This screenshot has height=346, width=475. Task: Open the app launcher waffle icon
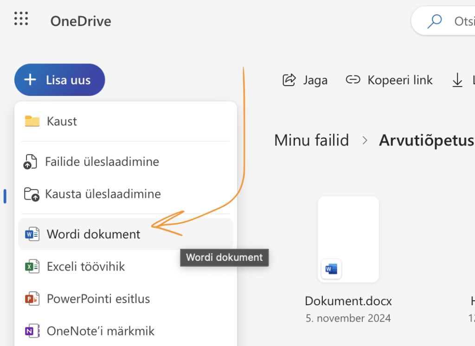[x=21, y=19]
